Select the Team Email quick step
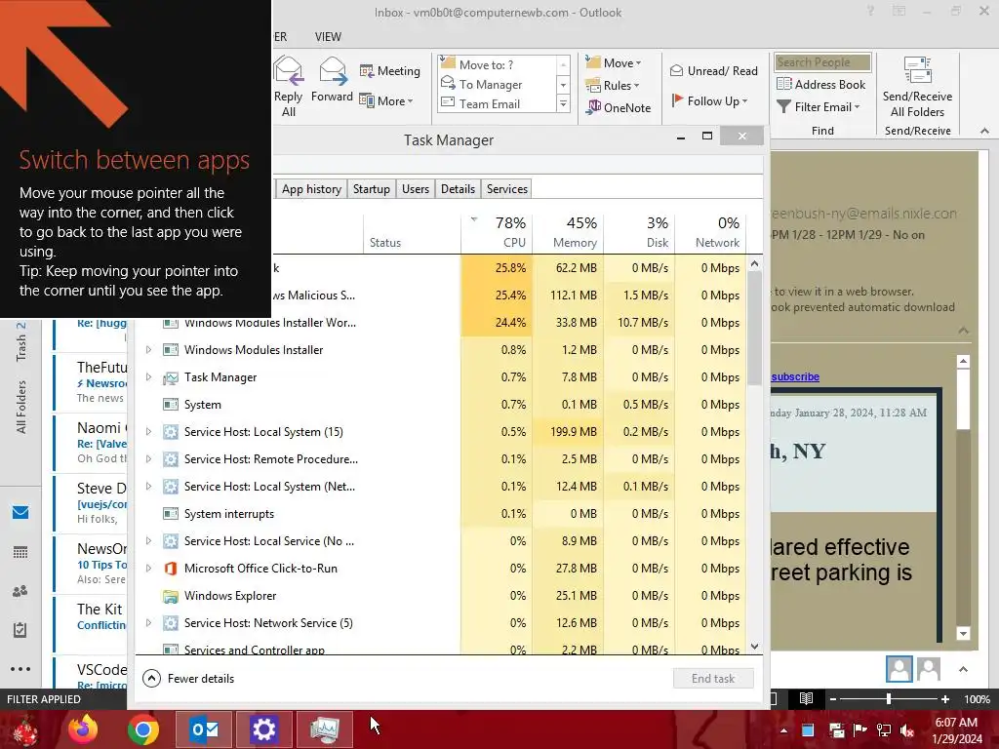 490,103
